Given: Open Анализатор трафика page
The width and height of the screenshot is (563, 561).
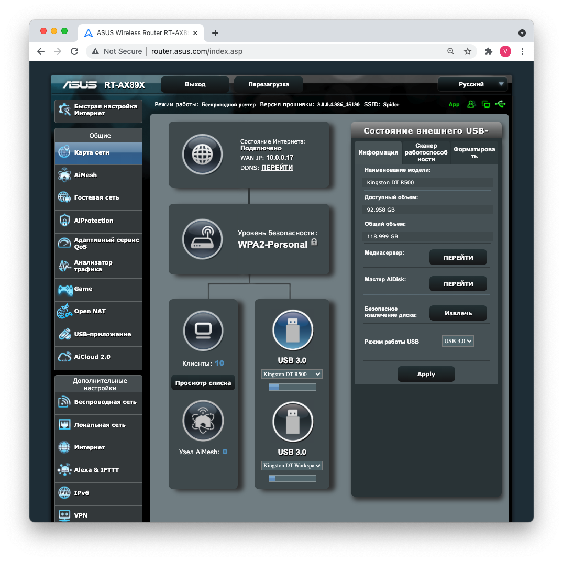Looking at the screenshot, I should tap(98, 266).
